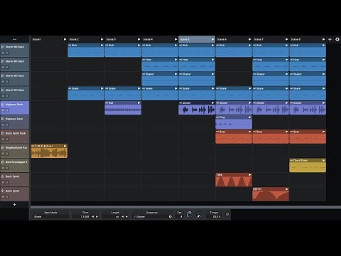Screen dimensions: 341x256
Task: Mute the RingModSynth Rack track
Action: (3, 154)
